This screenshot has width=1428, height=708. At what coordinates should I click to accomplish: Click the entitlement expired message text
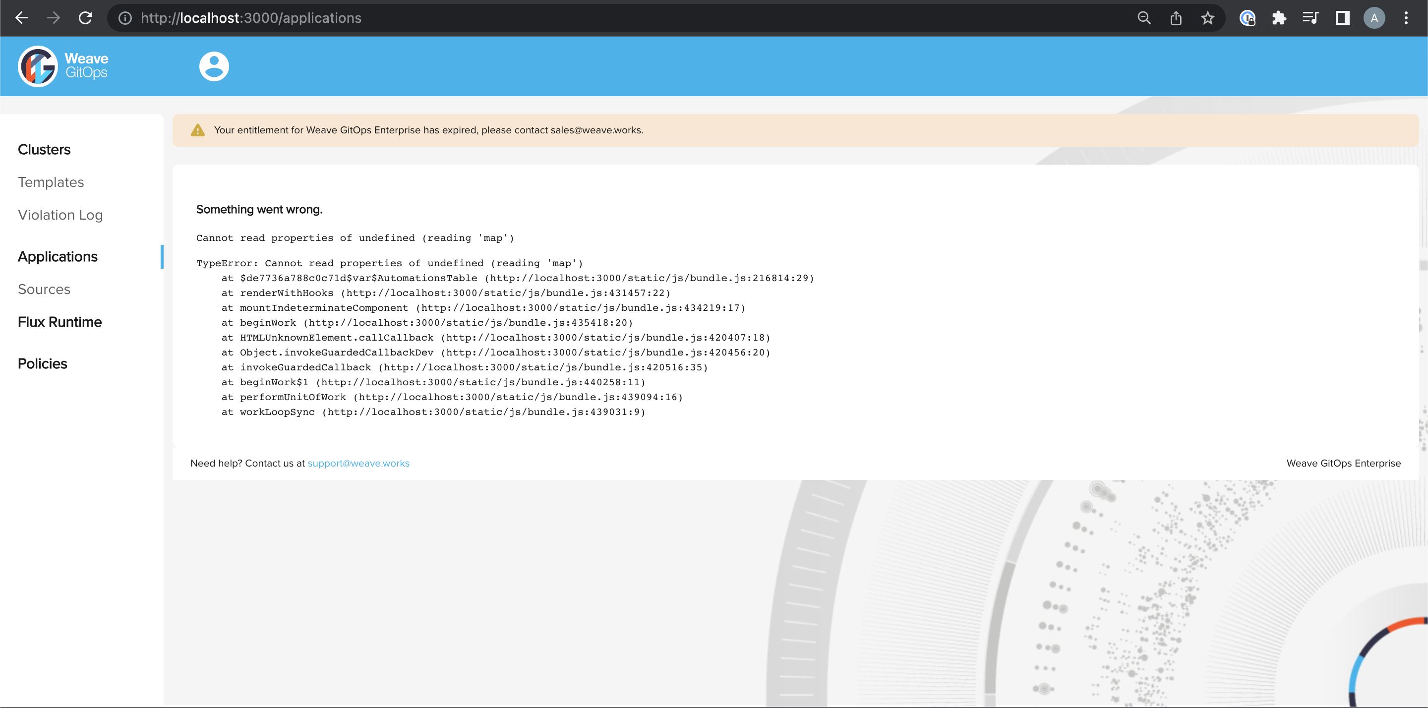point(428,130)
